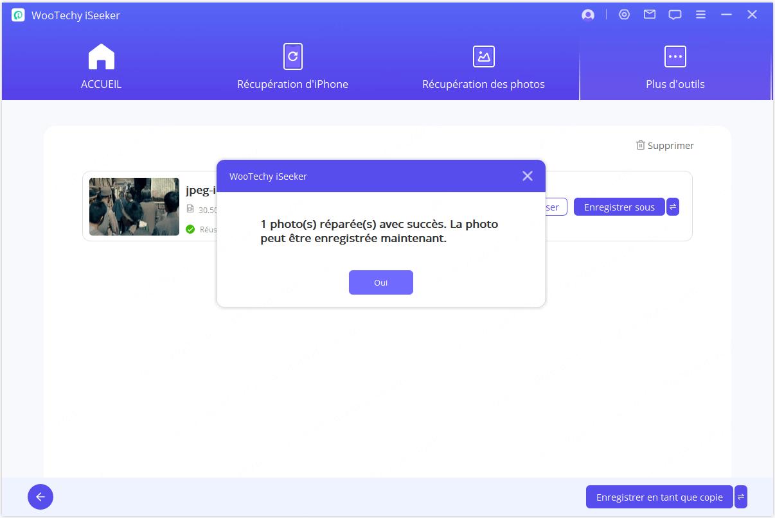
Task: Select the Récupération des photos tab
Action: coord(483,67)
